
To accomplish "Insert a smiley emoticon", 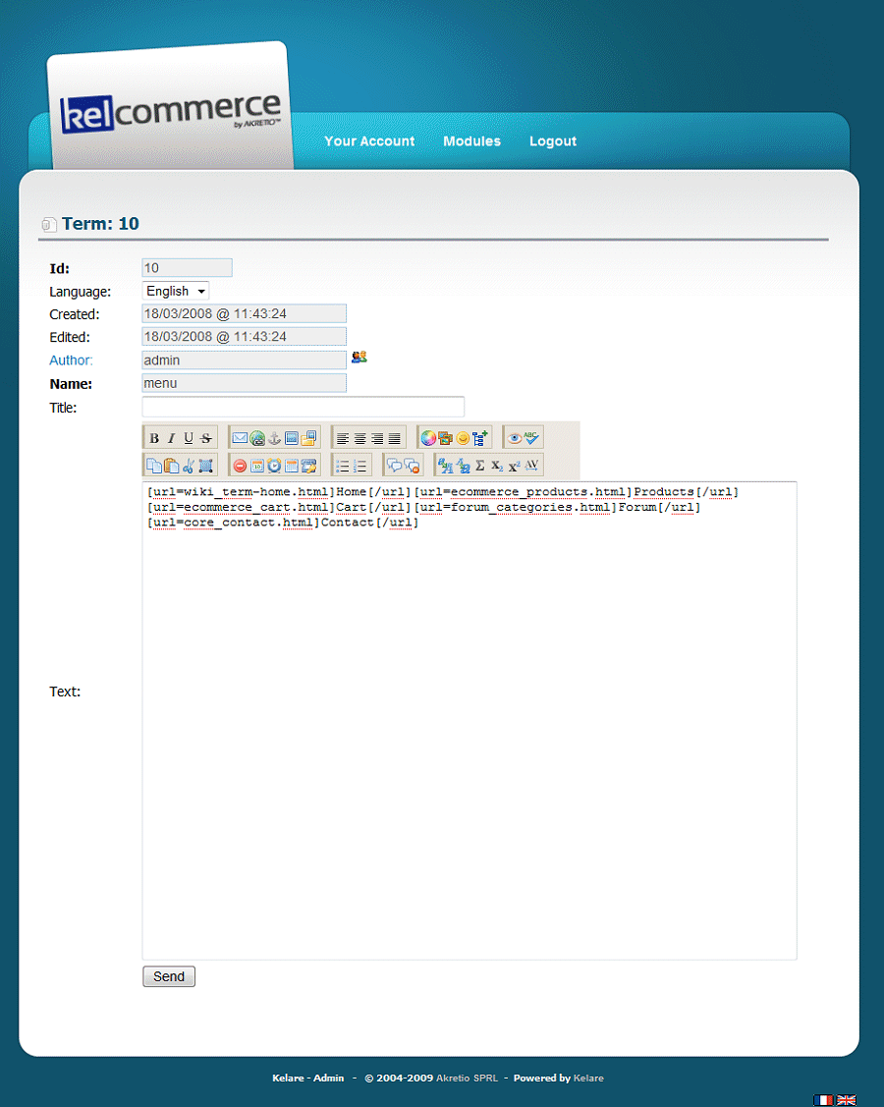I will (463, 438).
